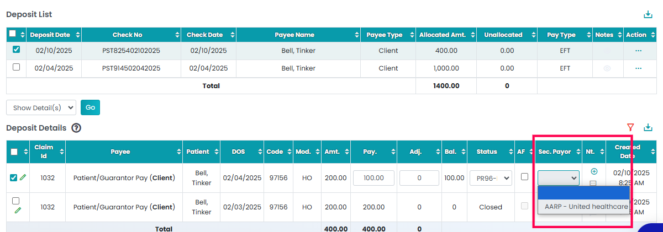Select the 02/04/2025 deposit checkbox
Image resolution: width=663 pixels, height=232 pixels.
pyautogui.click(x=16, y=67)
